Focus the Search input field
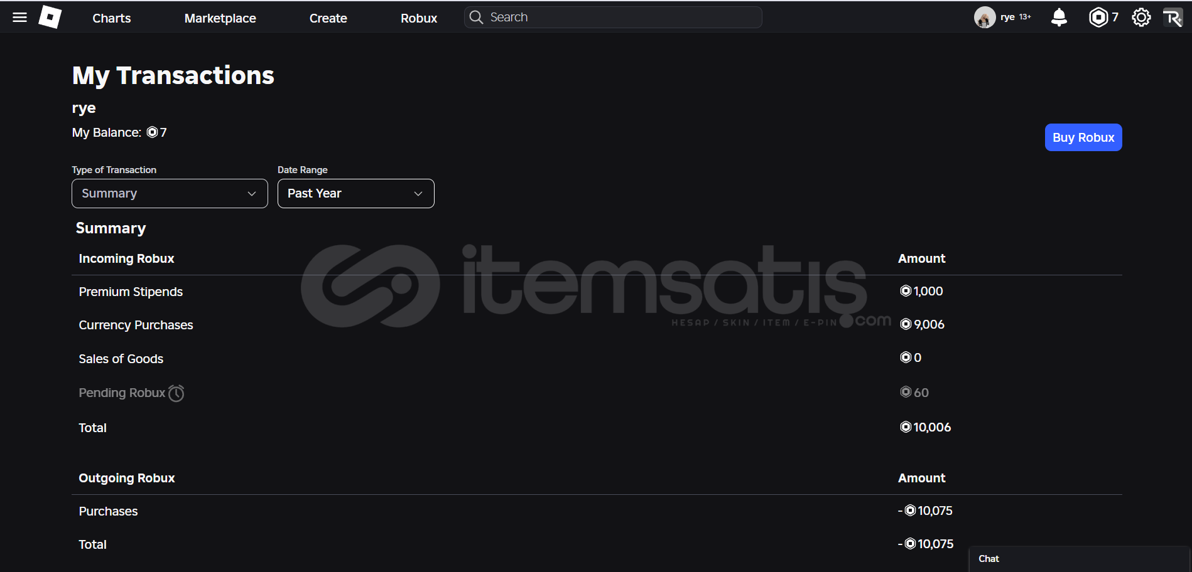The width and height of the screenshot is (1192, 572). pos(613,17)
